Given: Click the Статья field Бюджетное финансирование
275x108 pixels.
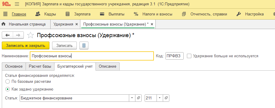Looking at the screenshot, I should point(74,98).
